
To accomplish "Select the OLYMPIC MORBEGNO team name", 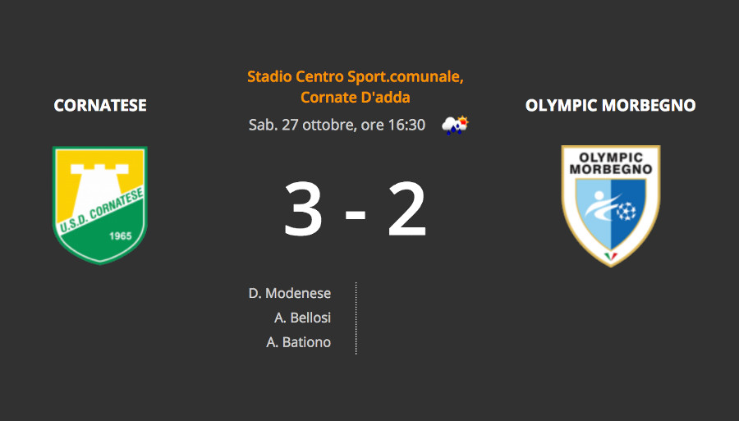I will point(610,106).
